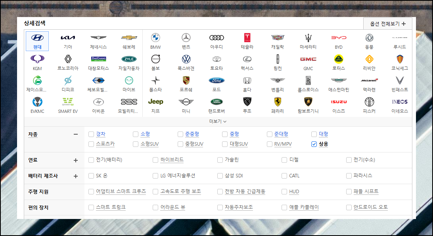Pick the McLaren (맥라렌) logo
The height and width of the screenshot is (236, 433).
pyautogui.click(x=369, y=80)
